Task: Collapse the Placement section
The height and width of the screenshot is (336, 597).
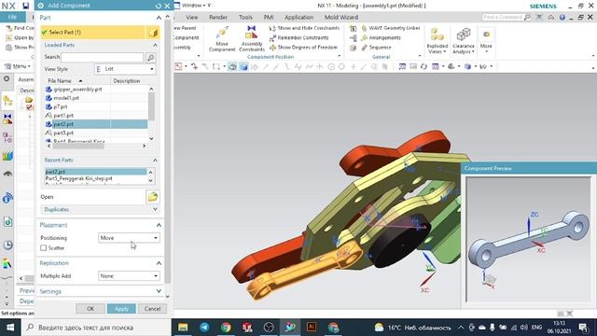Action: point(159,225)
